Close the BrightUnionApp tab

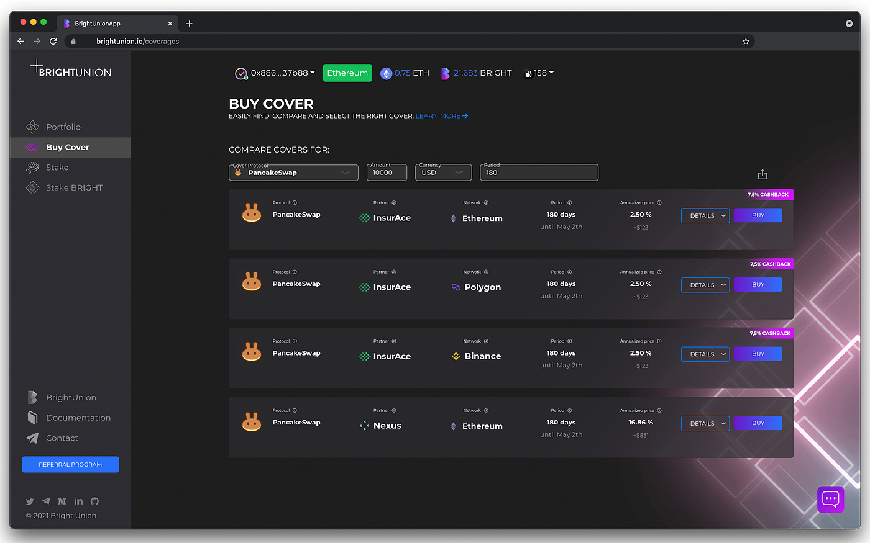(170, 24)
